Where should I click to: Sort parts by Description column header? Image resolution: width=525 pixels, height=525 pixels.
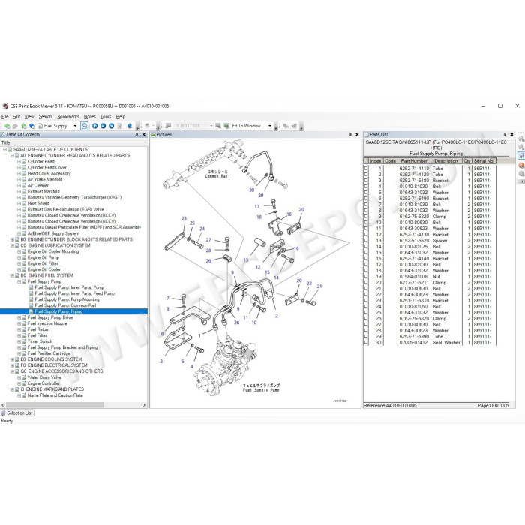tap(446, 161)
